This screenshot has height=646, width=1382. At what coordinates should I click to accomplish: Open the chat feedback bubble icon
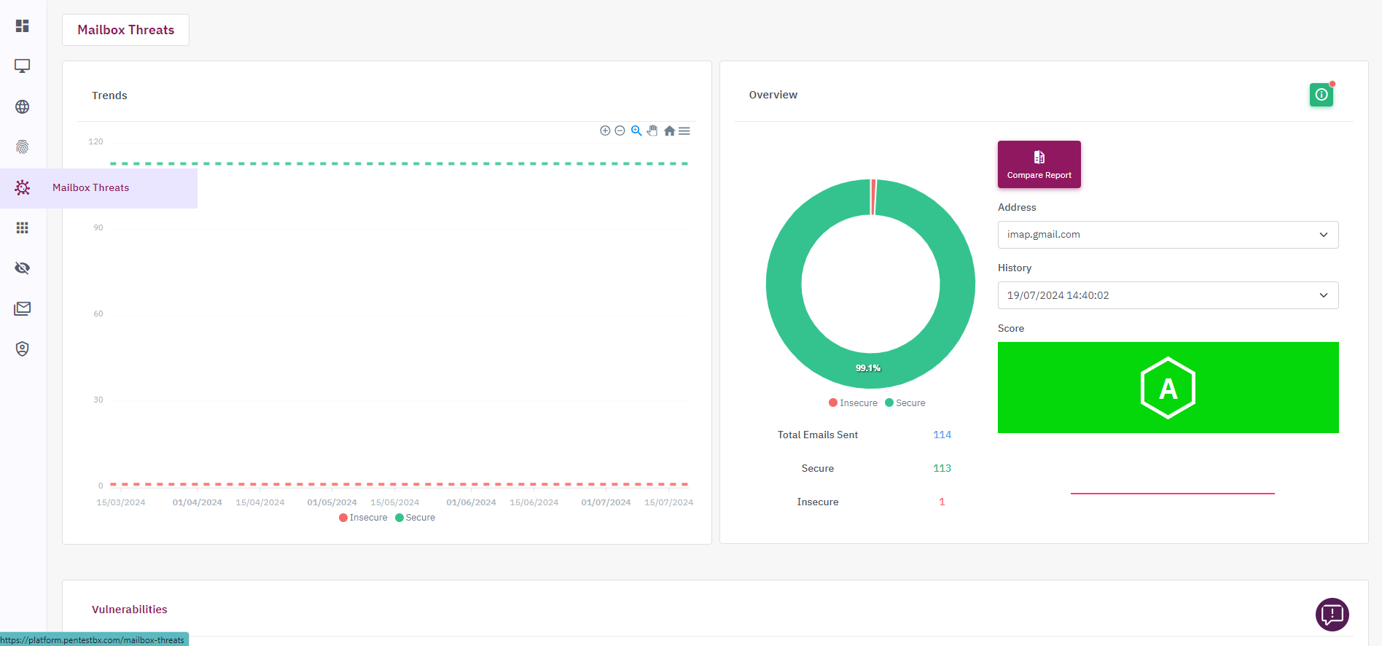pos(1332,615)
